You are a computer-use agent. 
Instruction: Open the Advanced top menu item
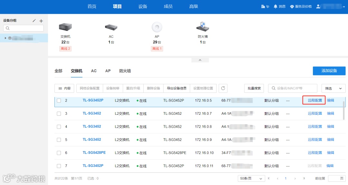(194, 6)
